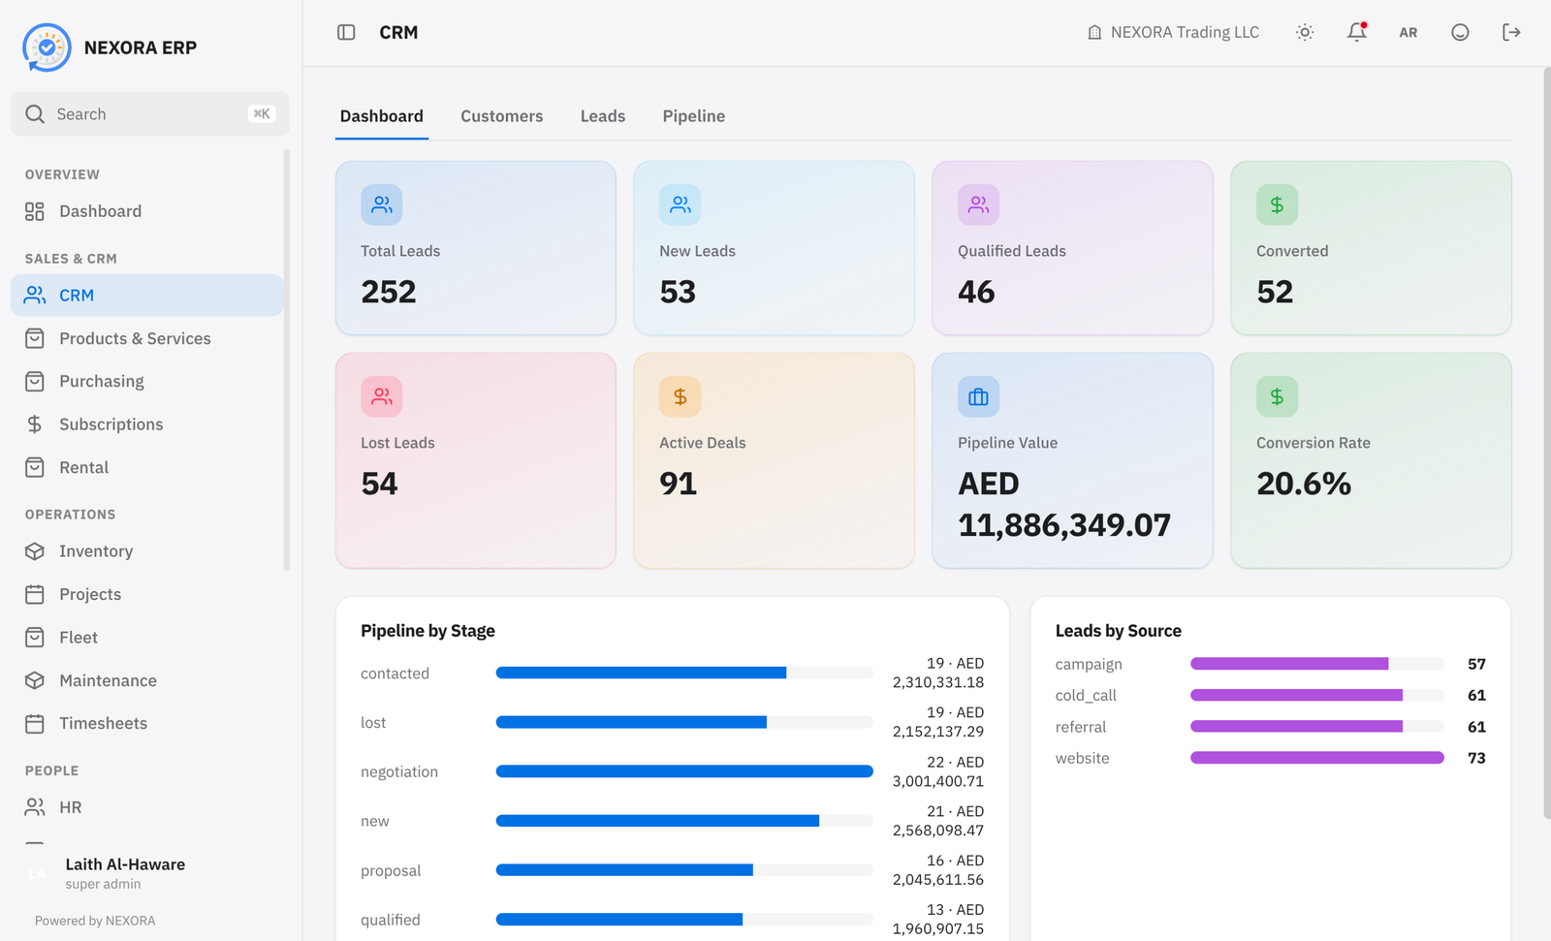Switch theme with the sun icon
1551x941 pixels.
[1305, 32]
